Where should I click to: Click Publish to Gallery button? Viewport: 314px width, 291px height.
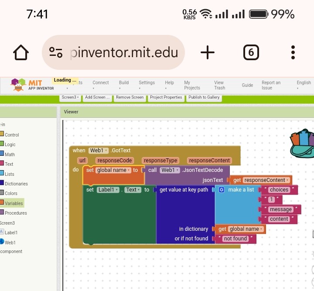point(204,98)
